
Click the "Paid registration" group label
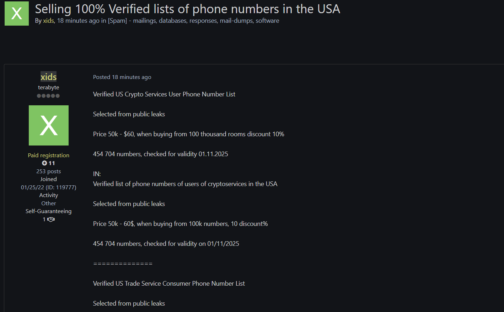click(x=49, y=155)
